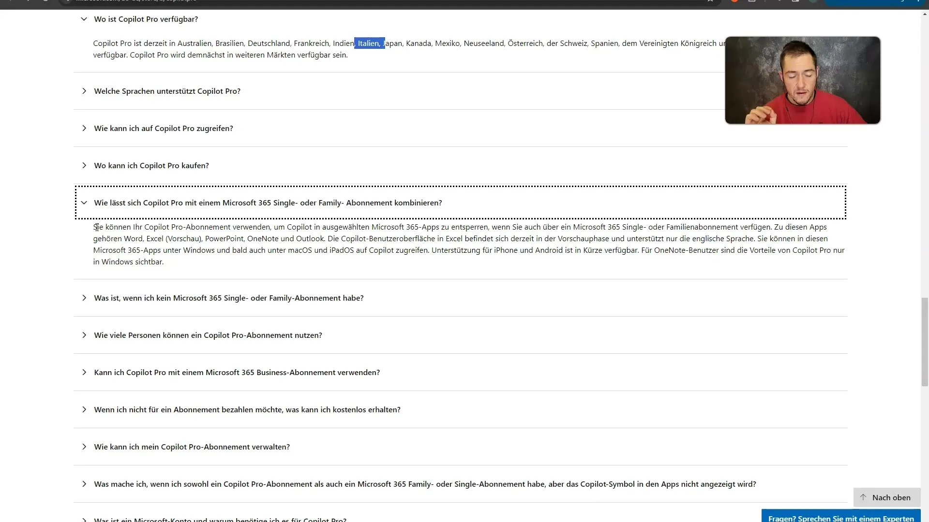Expand 'Wie kann ich mein Copilot Pro-Abonnement verwalten?' section

(x=84, y=446)
